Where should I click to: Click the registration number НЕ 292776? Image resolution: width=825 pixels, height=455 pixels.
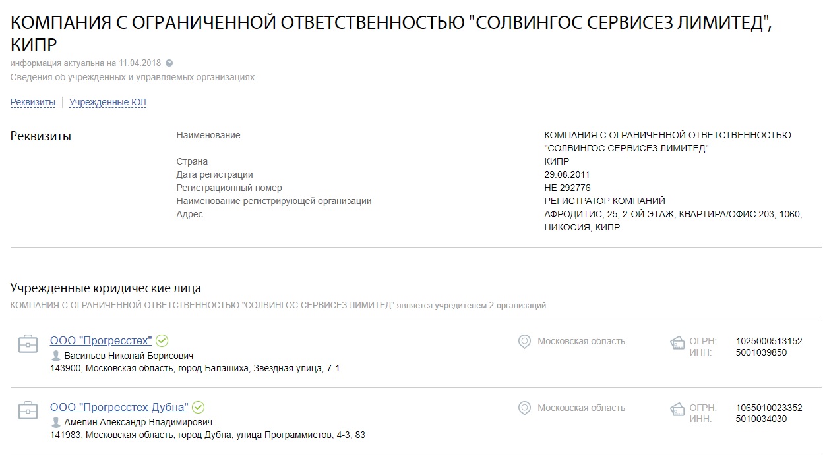coord(567,188)
